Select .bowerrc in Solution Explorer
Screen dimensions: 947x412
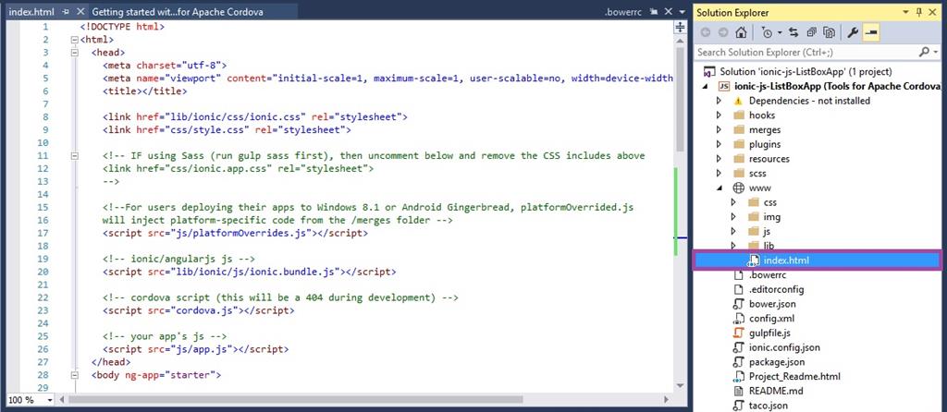pyautogui.click(x=769, y=275)
